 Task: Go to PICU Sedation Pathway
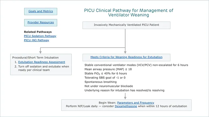coord(40,36)
